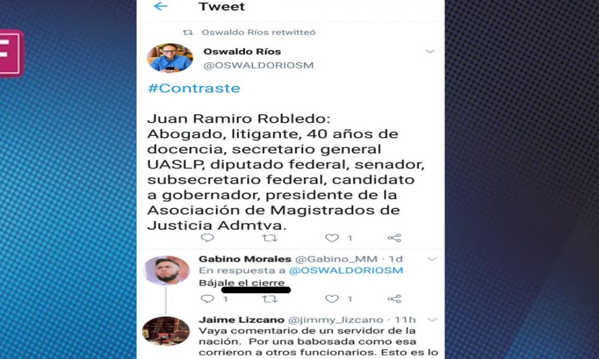Go back with the arrow beside Tweet
This screenshot has width=599, height=359.
161,6
